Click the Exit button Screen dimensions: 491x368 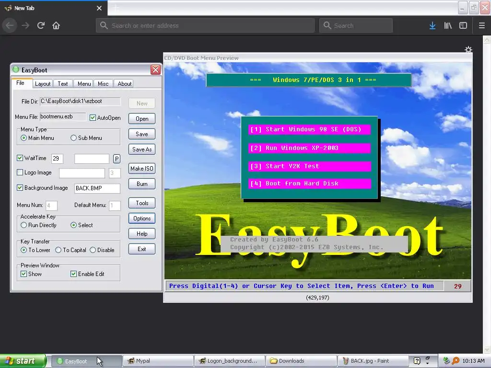pyautogui.click(x=142, y=249)
